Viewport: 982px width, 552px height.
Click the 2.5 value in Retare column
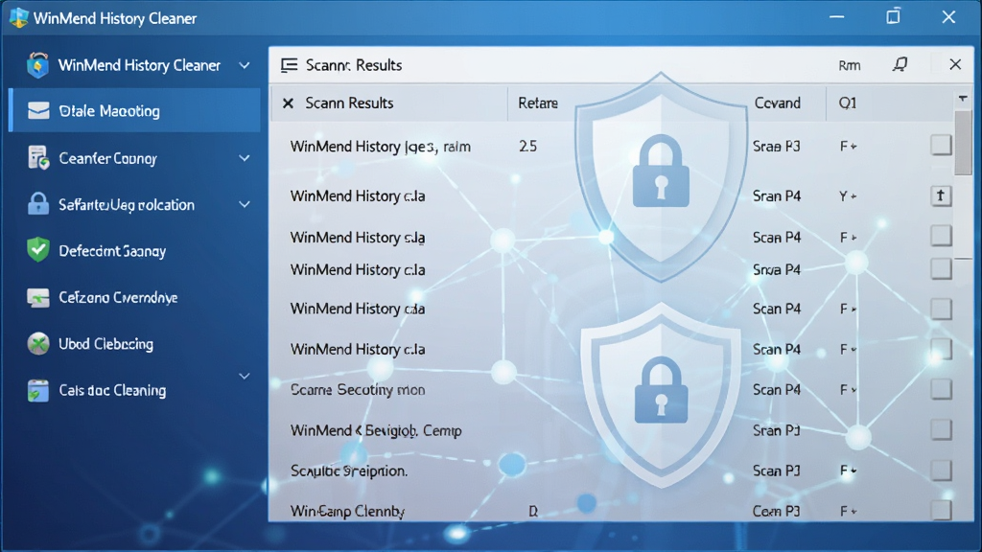pos(527,146)
